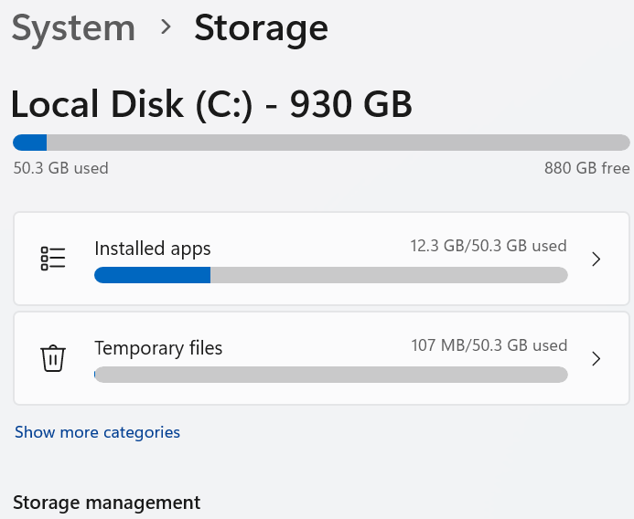Click the Temporary files usage bar
This screenshot has height=519, width=634.
coord(330,375)
